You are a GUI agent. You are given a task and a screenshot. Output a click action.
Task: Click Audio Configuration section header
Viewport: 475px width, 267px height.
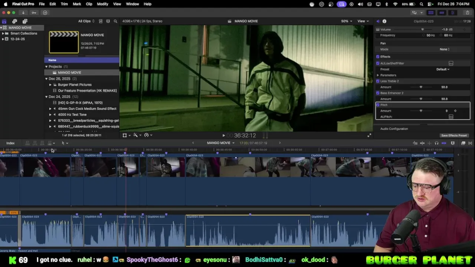(394, 129)
